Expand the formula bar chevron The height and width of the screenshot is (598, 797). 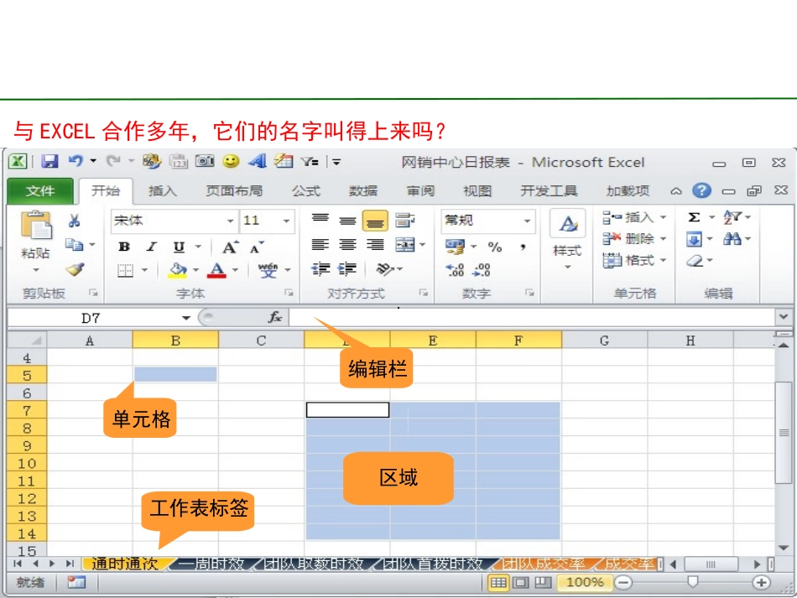pos(784,317)
